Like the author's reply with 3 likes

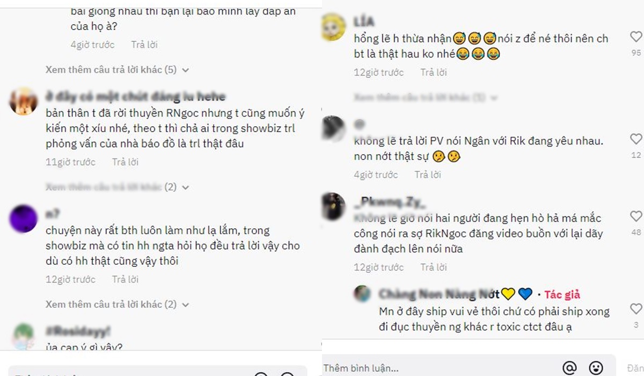click(x=636, y=309)
